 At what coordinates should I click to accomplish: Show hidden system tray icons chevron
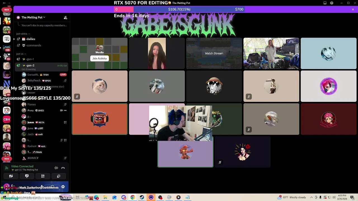[312, 197]
